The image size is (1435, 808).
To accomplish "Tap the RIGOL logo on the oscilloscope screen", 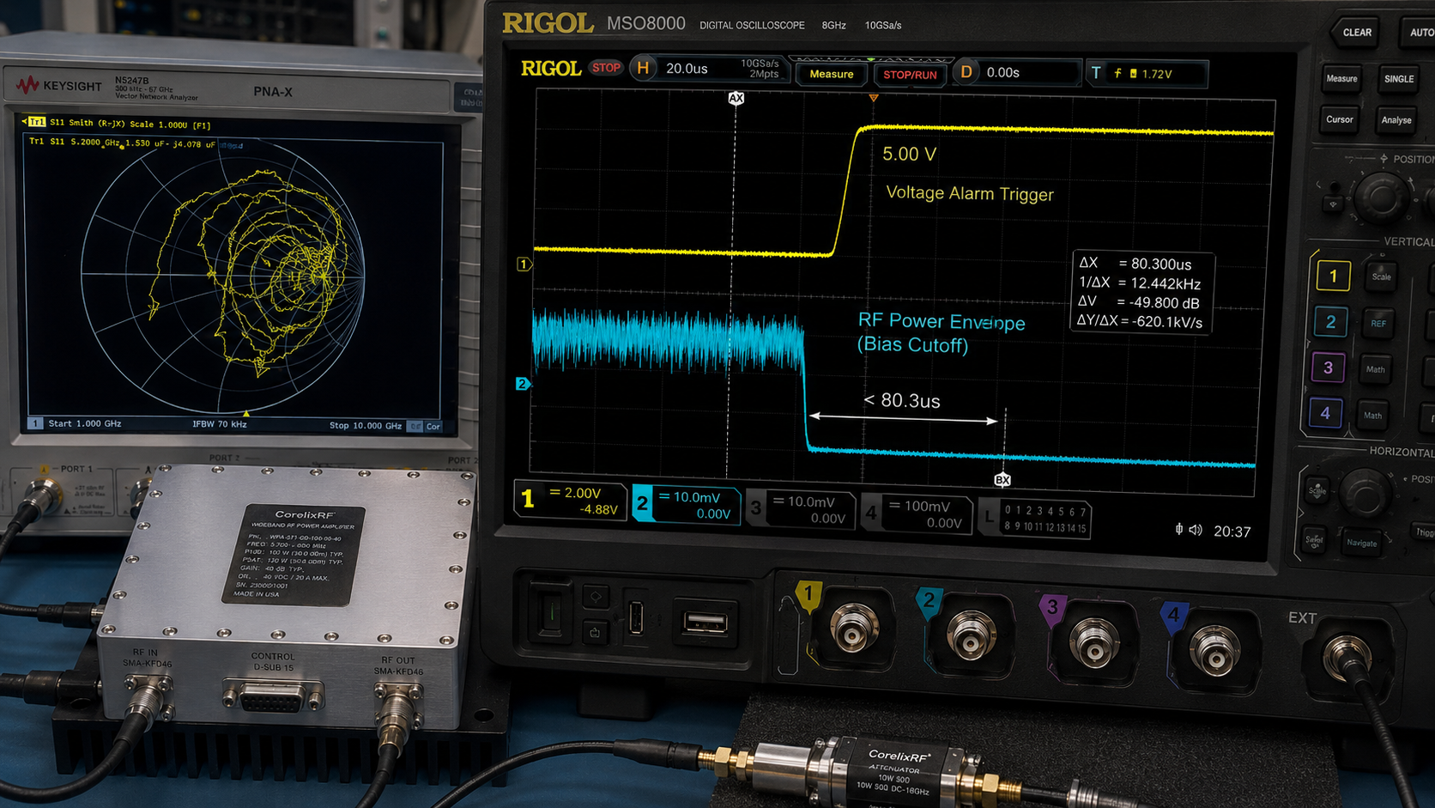I will pos(551,69).
